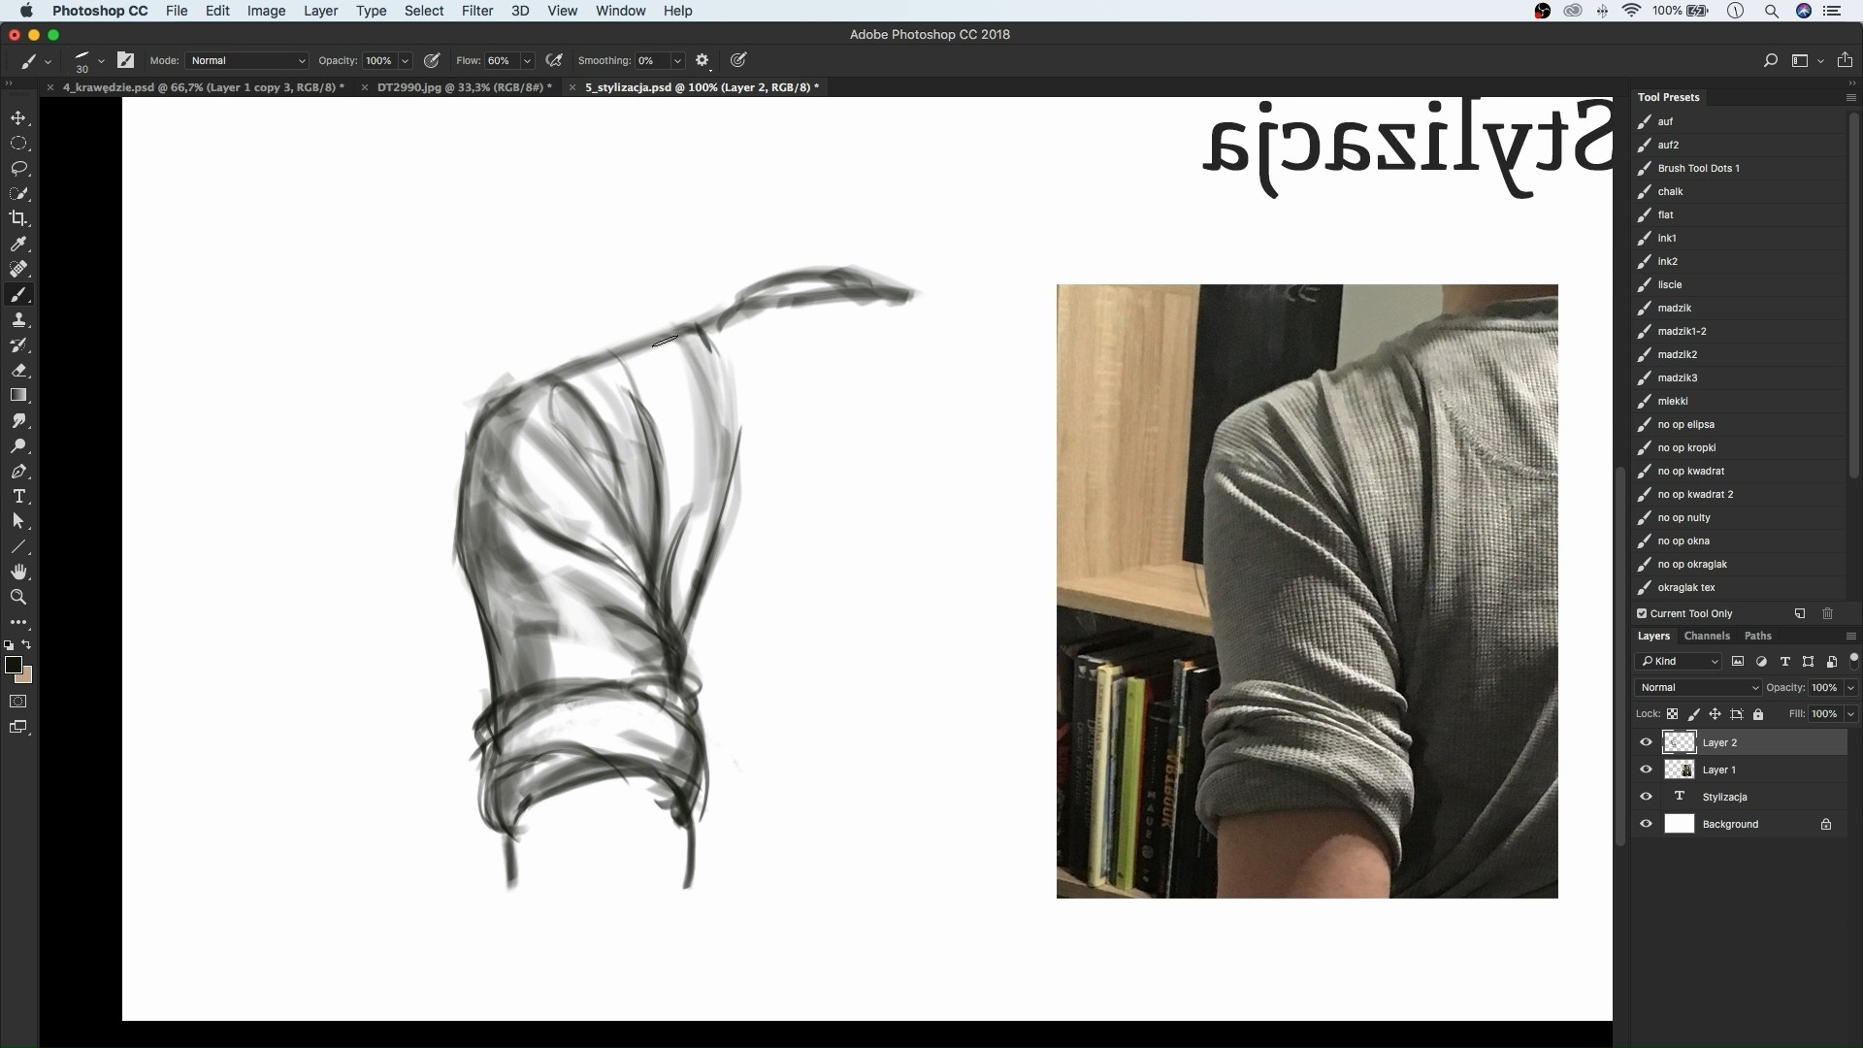Select the madzik2 tool preset
Viewport: 1863px width, 1048px height.
coord(1677,354)
